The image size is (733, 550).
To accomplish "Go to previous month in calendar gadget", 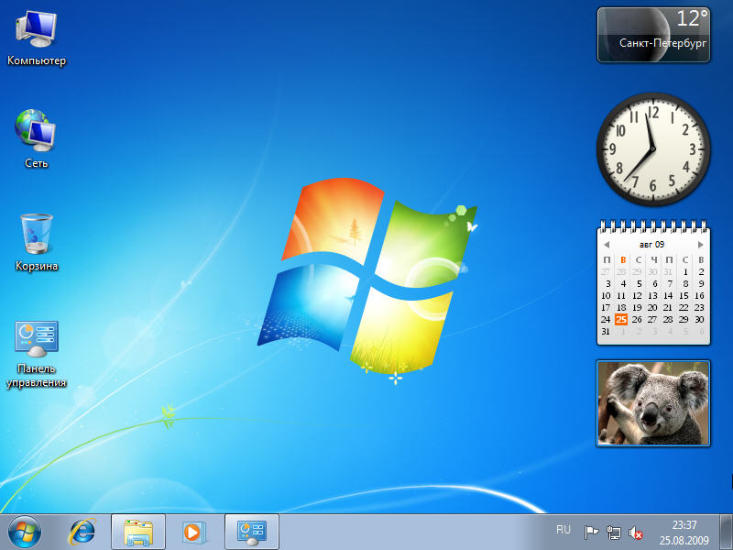I will (607, 245).
